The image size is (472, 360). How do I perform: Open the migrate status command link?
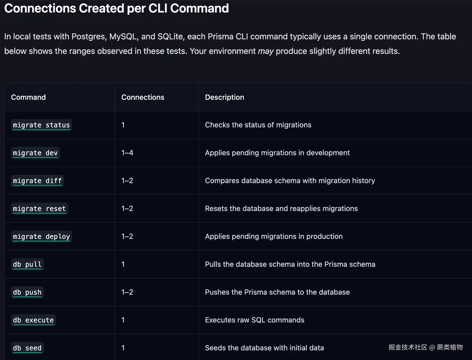click(x=41, y=125)
